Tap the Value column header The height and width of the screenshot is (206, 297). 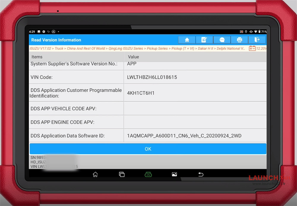pyautogui.click(x=133, y=57)
